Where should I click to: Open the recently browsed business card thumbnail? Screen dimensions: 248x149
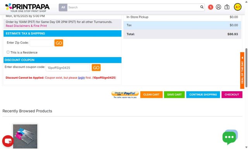[25, 136]
